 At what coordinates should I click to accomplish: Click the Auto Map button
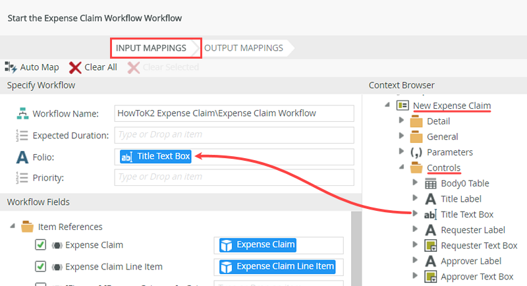click(x=32, y=67)
